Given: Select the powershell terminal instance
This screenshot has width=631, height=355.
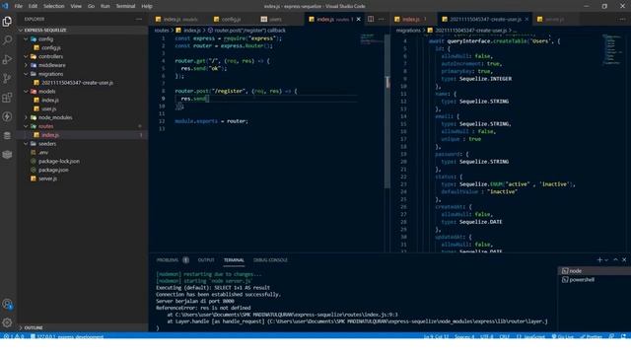Looking at the screenshot, I should tap(594, 280).
